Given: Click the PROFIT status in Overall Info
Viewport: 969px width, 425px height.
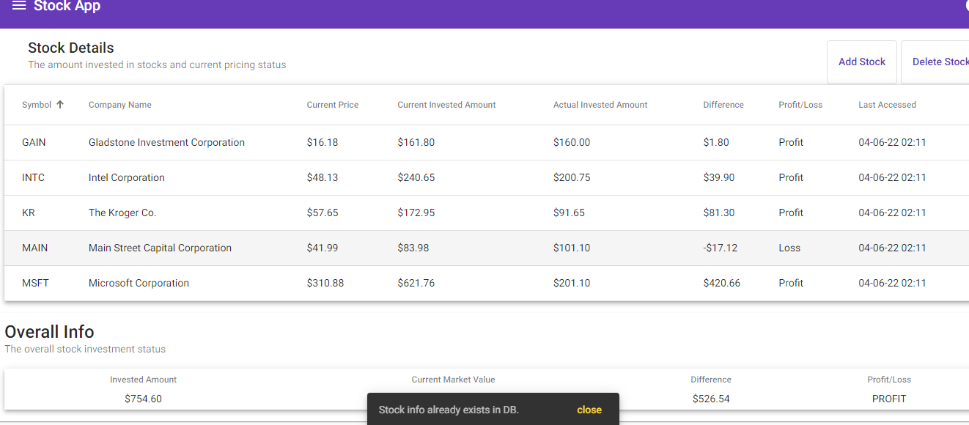Looking at the screenshot, I should point(889,398).
